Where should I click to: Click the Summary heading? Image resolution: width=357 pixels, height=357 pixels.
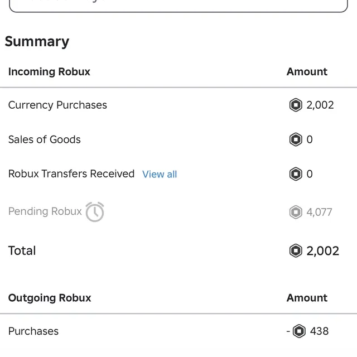[x=37, y=42]
